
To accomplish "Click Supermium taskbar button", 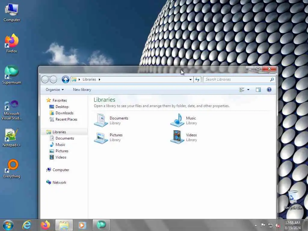I will click(101, 225).
